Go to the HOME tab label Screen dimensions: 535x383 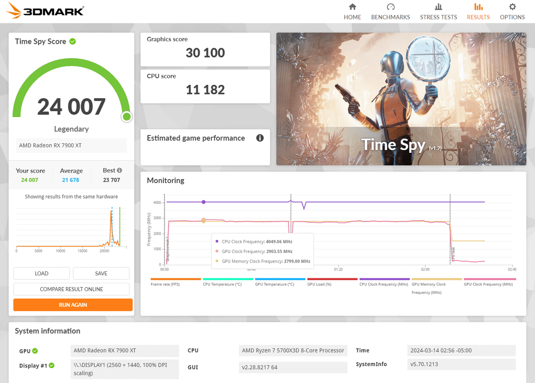[353, 17]
